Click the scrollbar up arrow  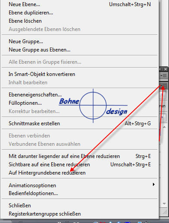point(164,127)
